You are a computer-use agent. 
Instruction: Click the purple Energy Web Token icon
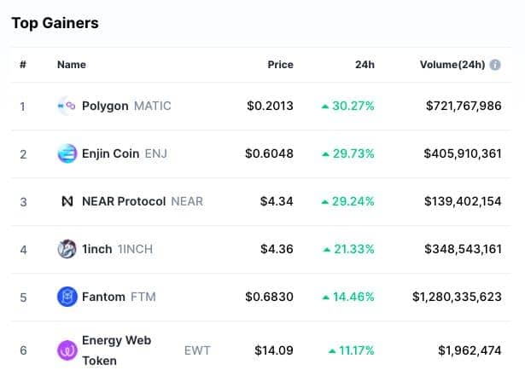(x=67, y=350)
